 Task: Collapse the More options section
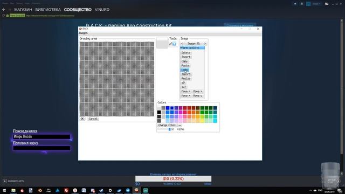pyautogui.click(x=192, y=48)
